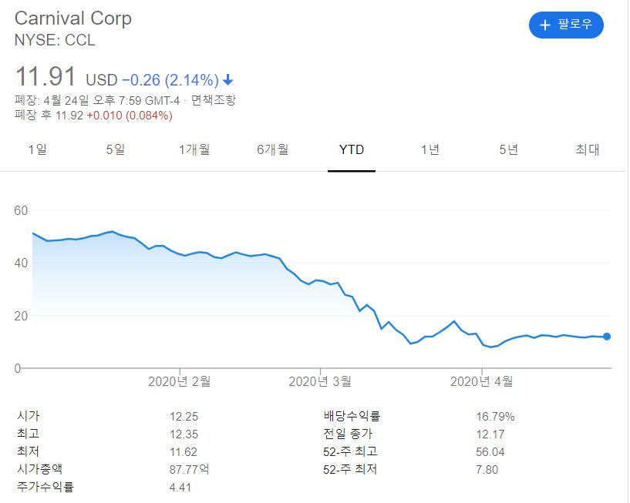Select the 1일 time range tab

[37, 149]
